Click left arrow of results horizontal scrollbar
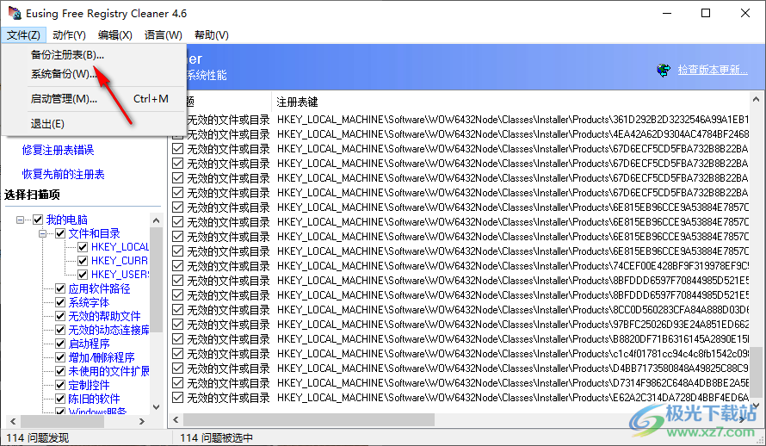Screen dimensions: 766x446 pyautogui.click(x=176, y=419)
